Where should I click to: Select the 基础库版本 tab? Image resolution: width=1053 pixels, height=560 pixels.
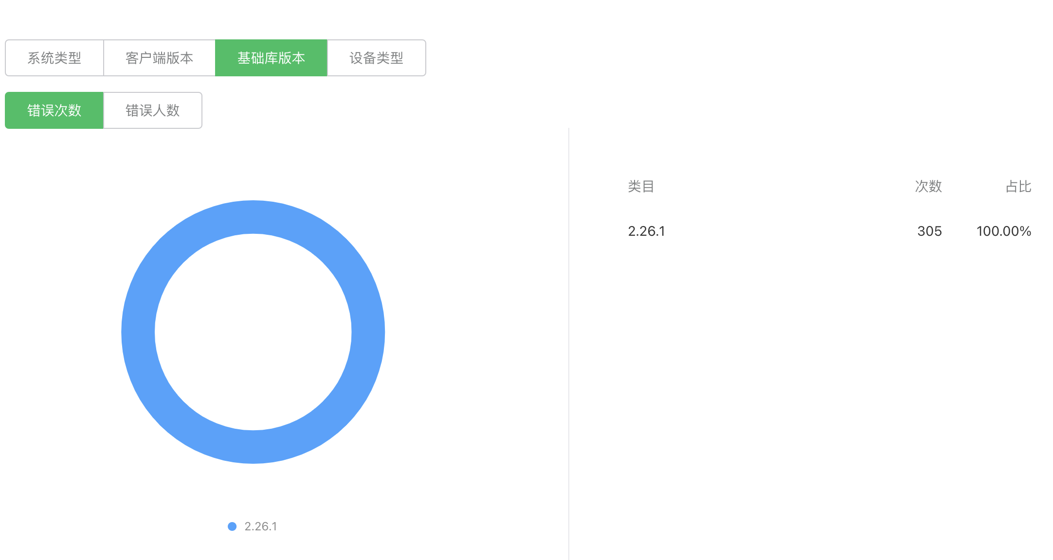click(271, 58)
